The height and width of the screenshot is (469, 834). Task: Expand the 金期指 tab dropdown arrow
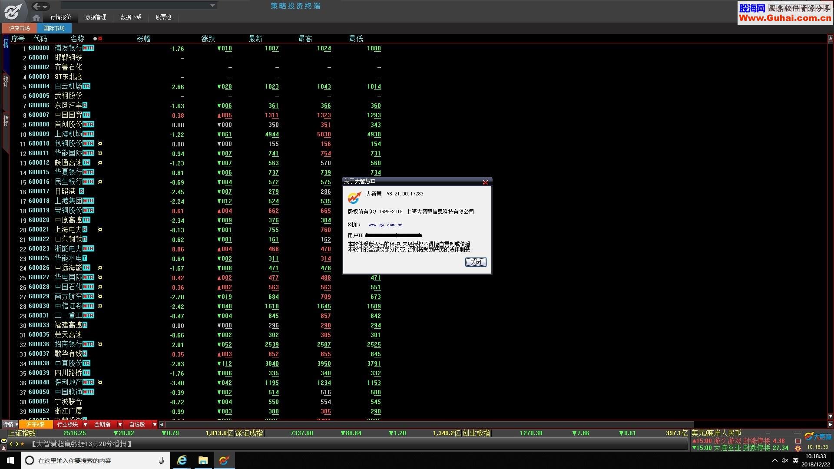(120, 424)
